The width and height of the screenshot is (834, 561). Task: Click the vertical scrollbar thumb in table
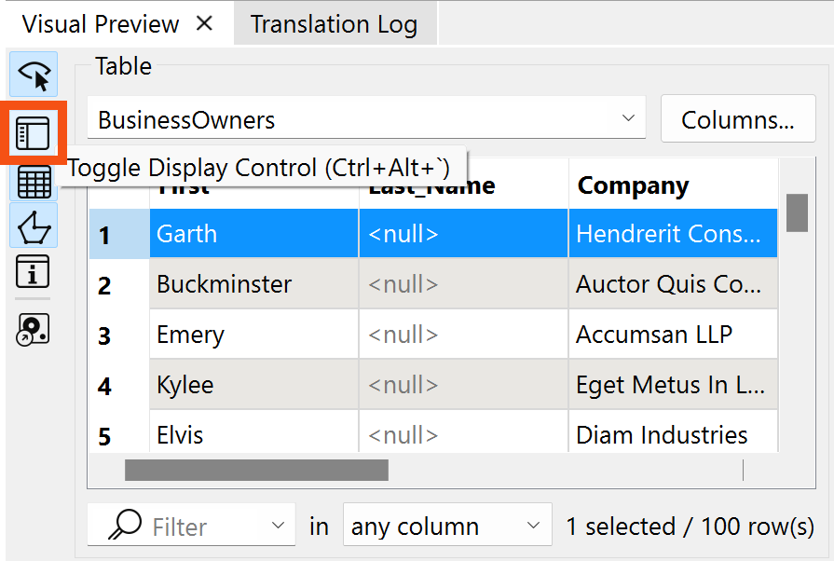pyautogui.click(x=797, y=212)
